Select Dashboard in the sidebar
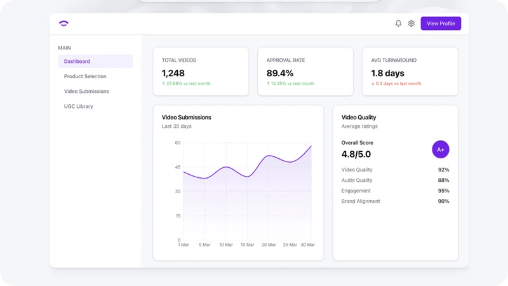 (x=95, y=61)
